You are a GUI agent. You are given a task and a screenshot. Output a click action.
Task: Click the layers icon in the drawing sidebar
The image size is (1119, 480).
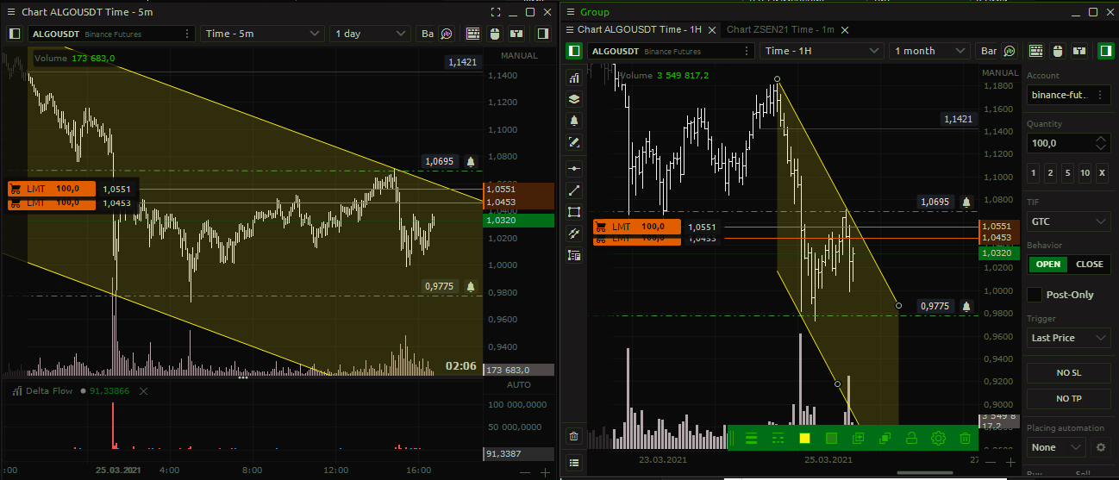(x=574, y=99)
